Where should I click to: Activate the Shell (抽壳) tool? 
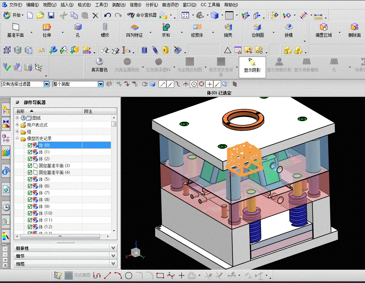[228, 31]
